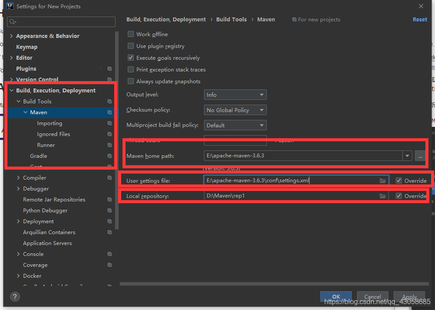Toggle Override for User settings file
The width and height of the screenshot is (435, 310).
399,181
